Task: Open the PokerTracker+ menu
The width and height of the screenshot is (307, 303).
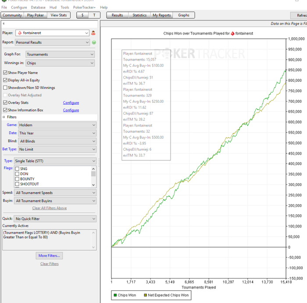Action: coord(84,7)
